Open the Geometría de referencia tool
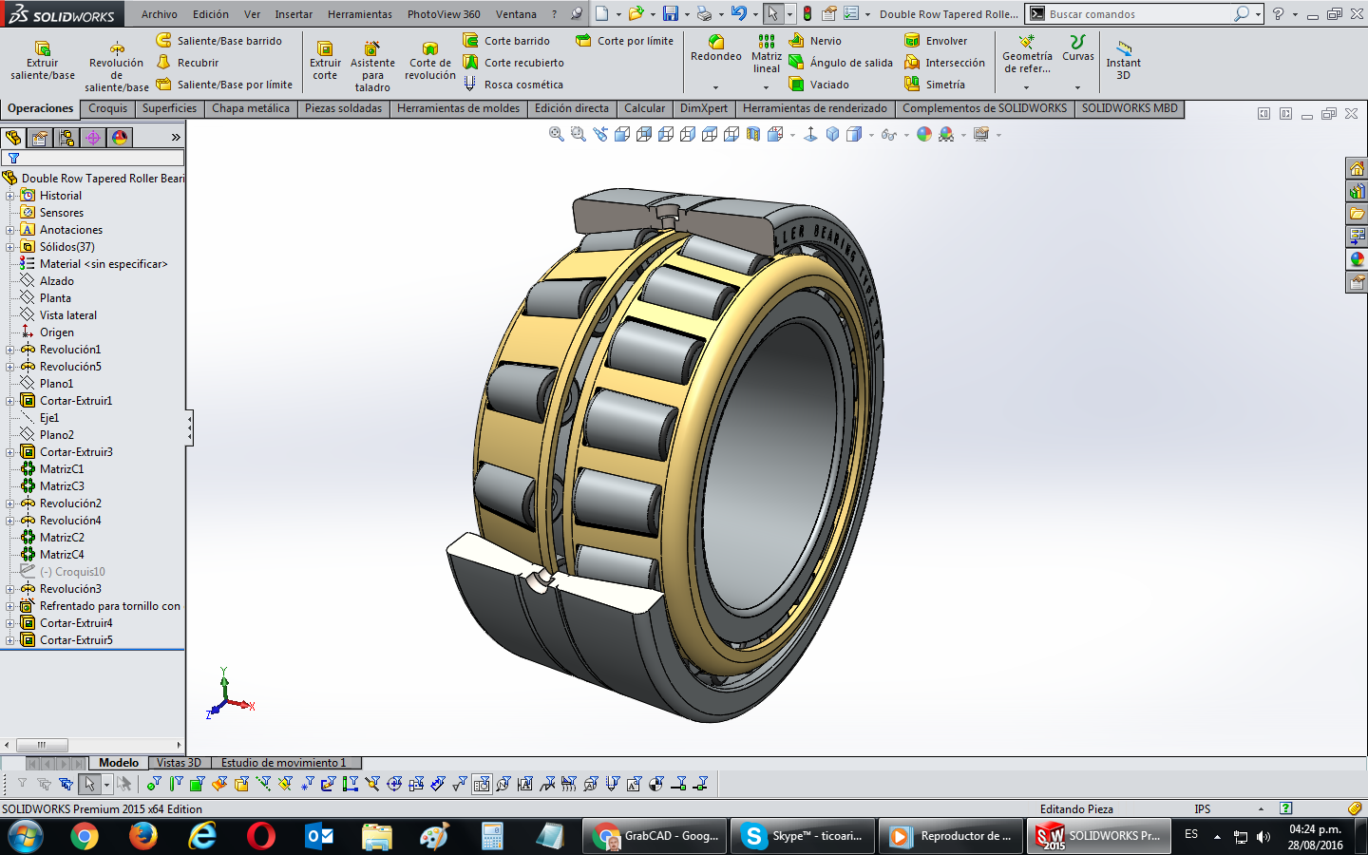1368x855 pixels. (1027, 55)
